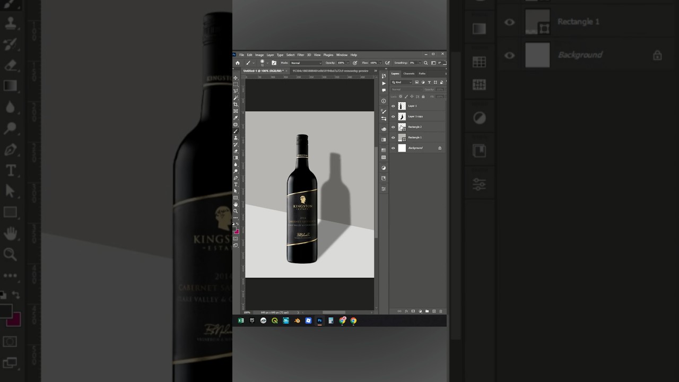
Task: Open the History panel icon
Action: point(384,76)
